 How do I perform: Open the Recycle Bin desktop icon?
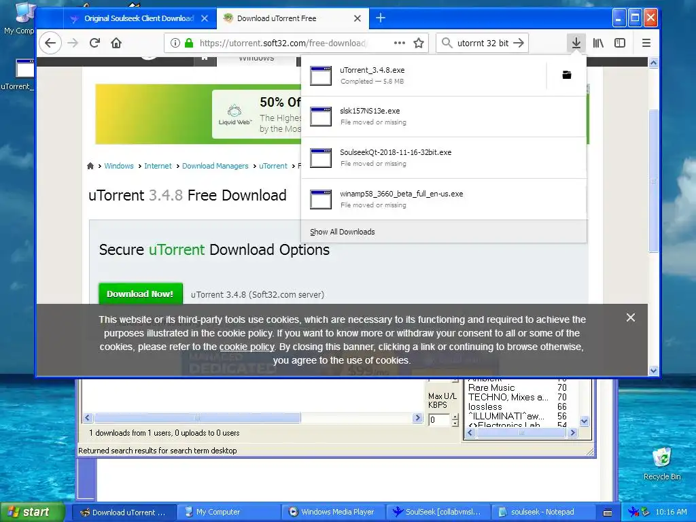click(662, 464)
